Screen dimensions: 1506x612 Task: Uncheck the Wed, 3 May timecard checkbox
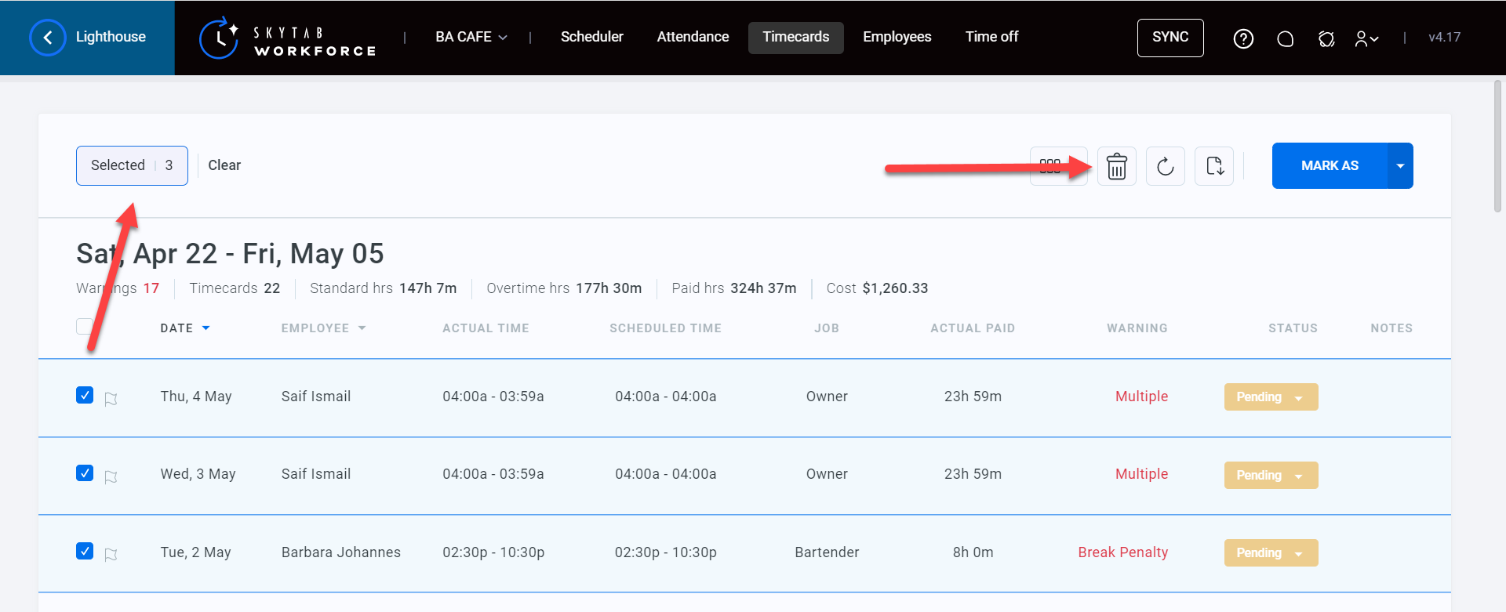pyautogui.click(x=85, y=473)
